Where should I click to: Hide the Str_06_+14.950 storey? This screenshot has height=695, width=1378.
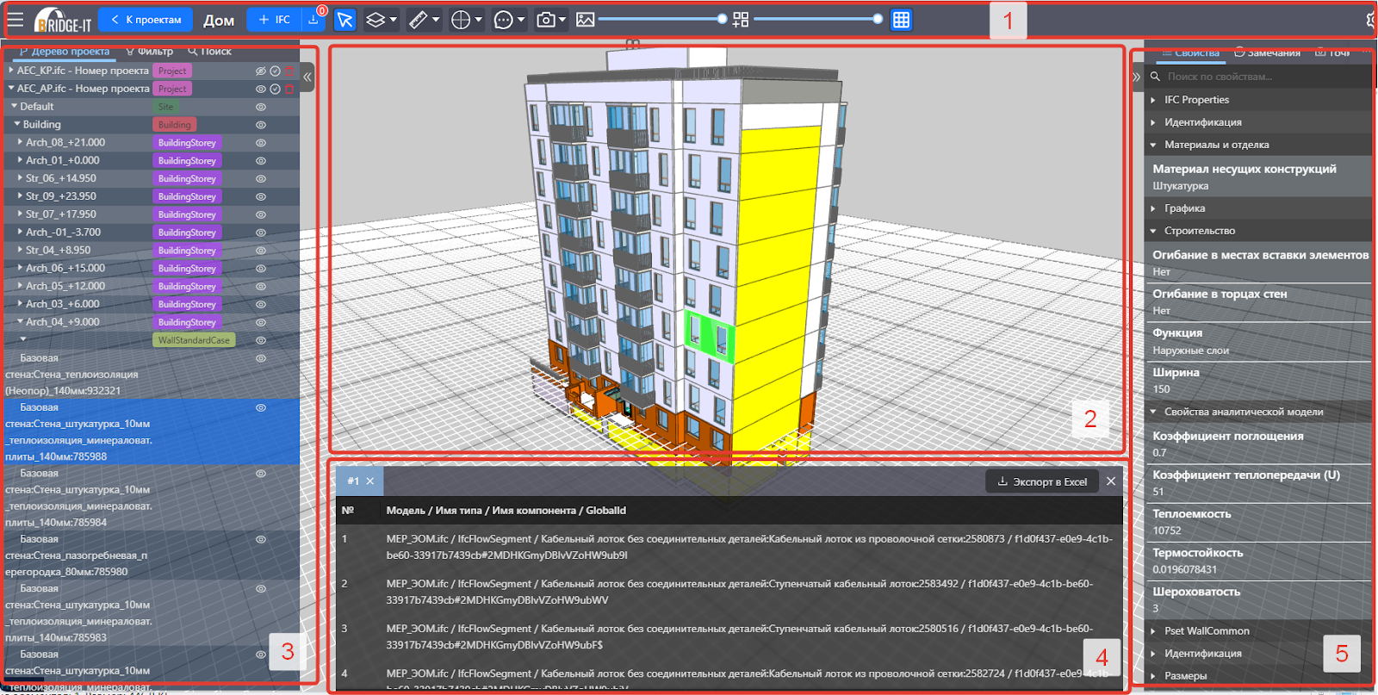[260, 179]
